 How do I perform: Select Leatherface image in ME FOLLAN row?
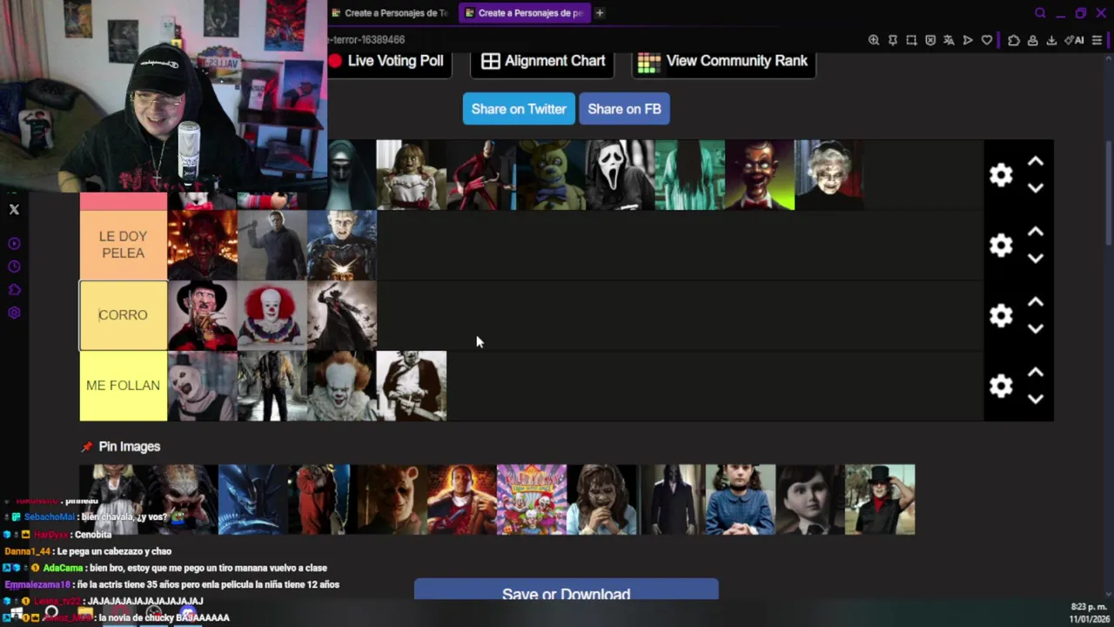click(x=412, y=386)
